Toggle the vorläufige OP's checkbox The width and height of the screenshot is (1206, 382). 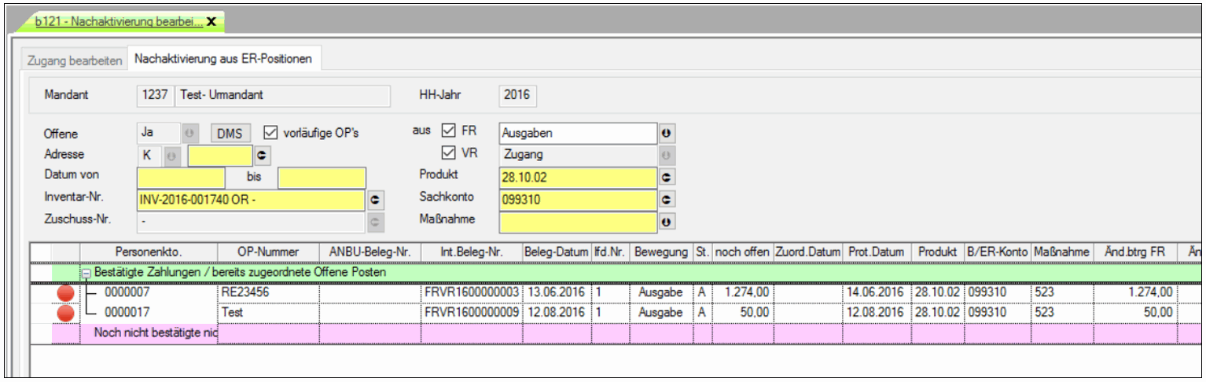click(x=269, y=133)
